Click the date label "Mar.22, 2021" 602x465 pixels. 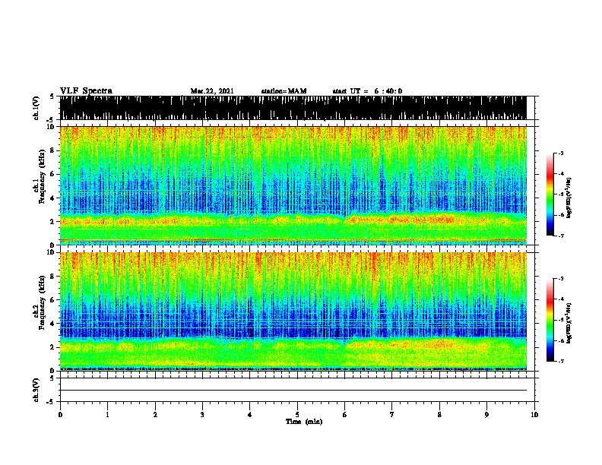212,91
